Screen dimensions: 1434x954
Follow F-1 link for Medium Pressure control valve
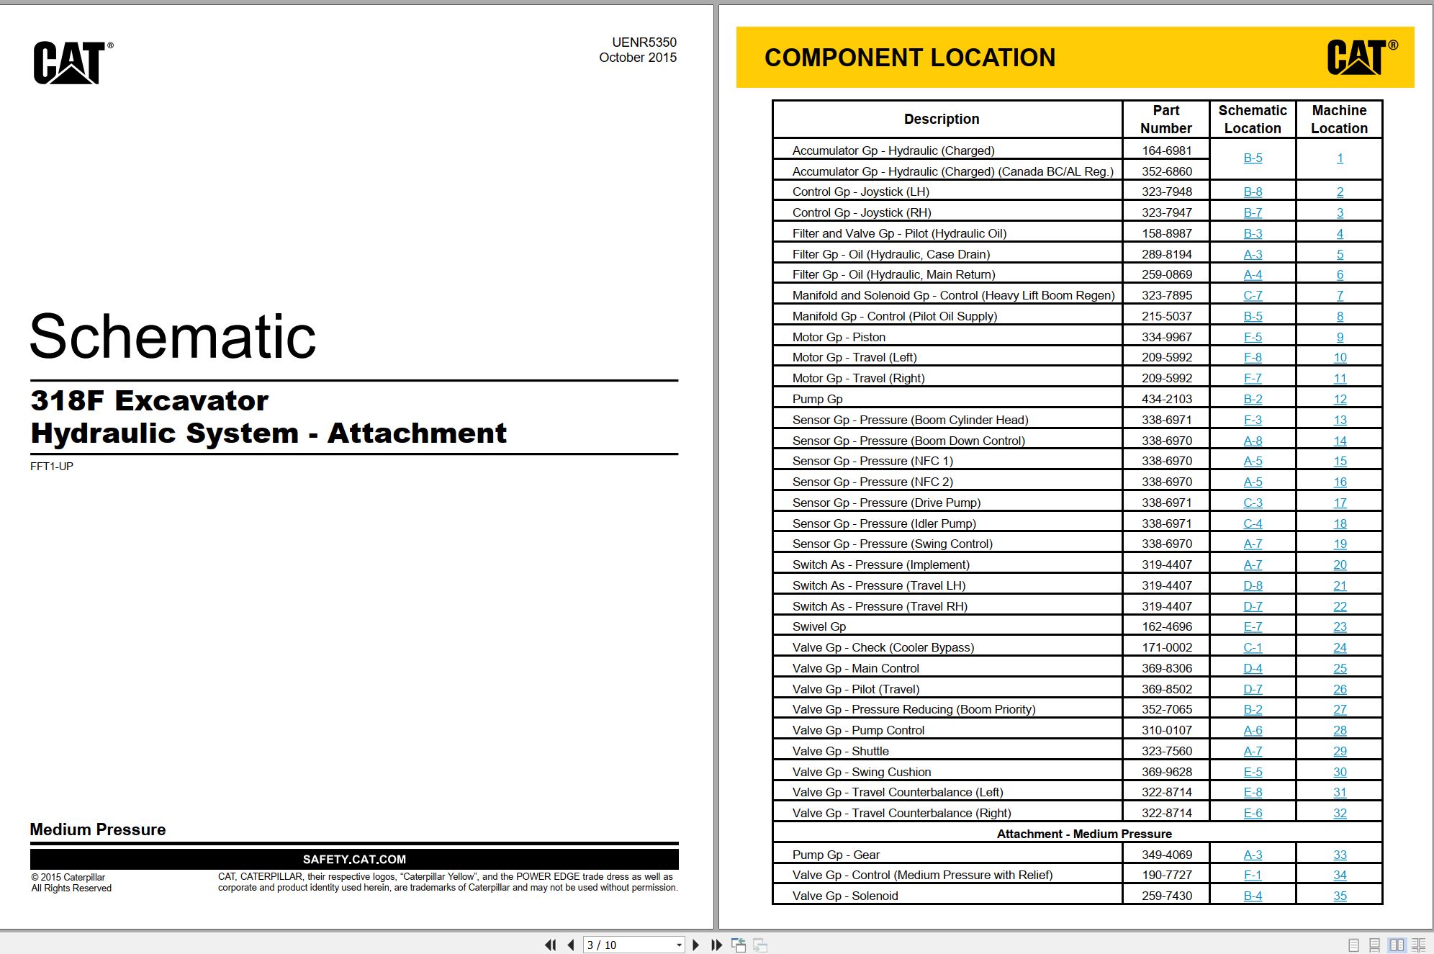[1253, 875]
